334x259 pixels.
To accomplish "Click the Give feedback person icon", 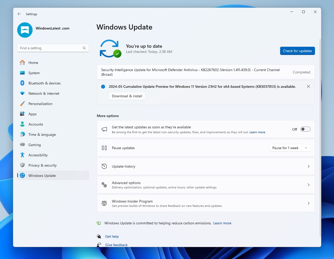I will (x=99, y=245).
